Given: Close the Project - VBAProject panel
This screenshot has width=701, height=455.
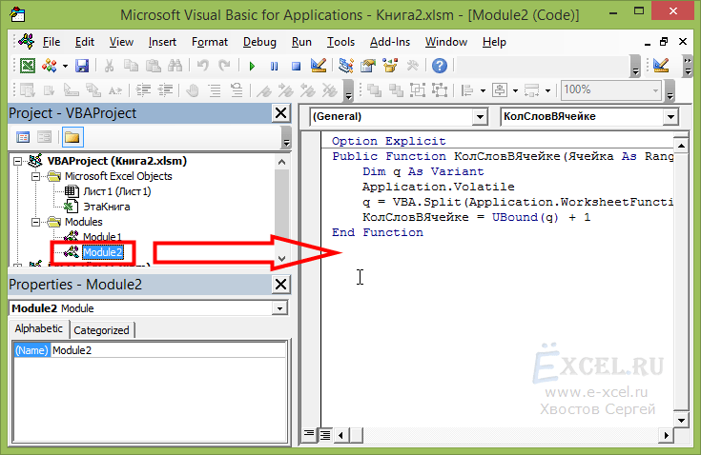Looking at the screenshot, I should 280,113.
